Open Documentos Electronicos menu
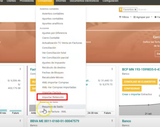The width and height of the screenshot is (160, 127). (84, 1)
